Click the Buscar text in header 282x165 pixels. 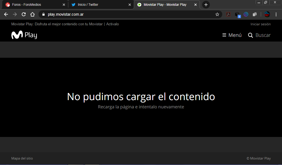[x=263, y=35]
